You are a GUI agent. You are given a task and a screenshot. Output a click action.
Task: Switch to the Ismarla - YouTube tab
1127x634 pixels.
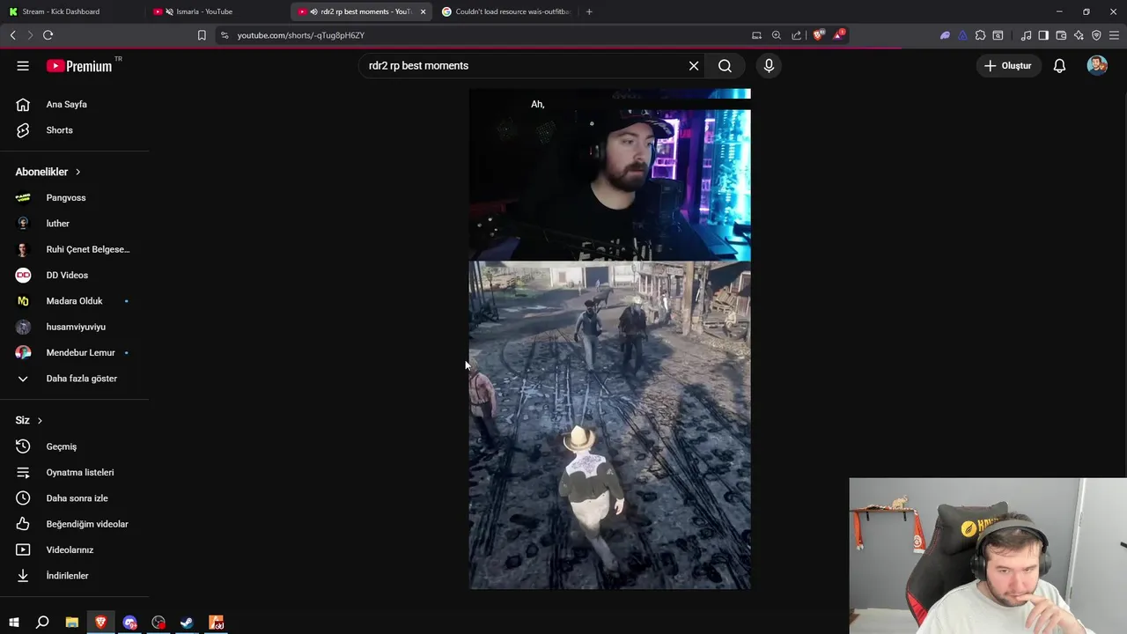[x=216, y=11]
